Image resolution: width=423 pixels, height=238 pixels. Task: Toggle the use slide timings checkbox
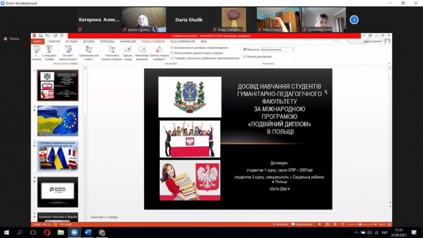click(172, 53)
